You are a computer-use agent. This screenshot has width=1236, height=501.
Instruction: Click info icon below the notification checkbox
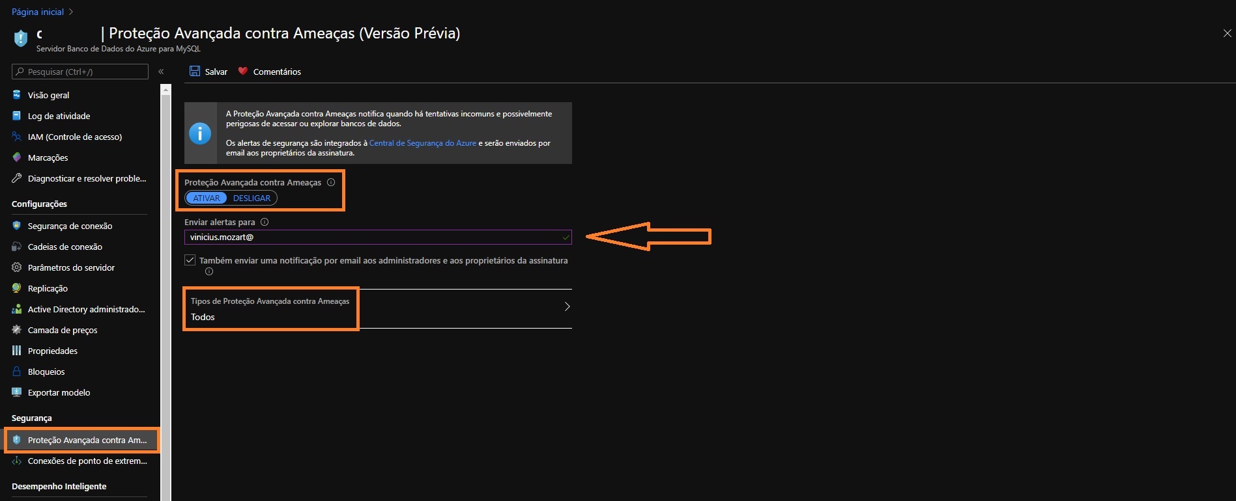pos(209,271)
